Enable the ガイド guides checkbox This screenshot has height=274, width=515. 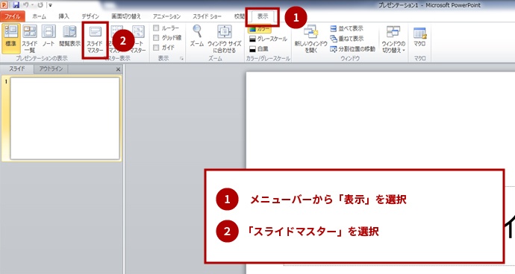[156, 48]
